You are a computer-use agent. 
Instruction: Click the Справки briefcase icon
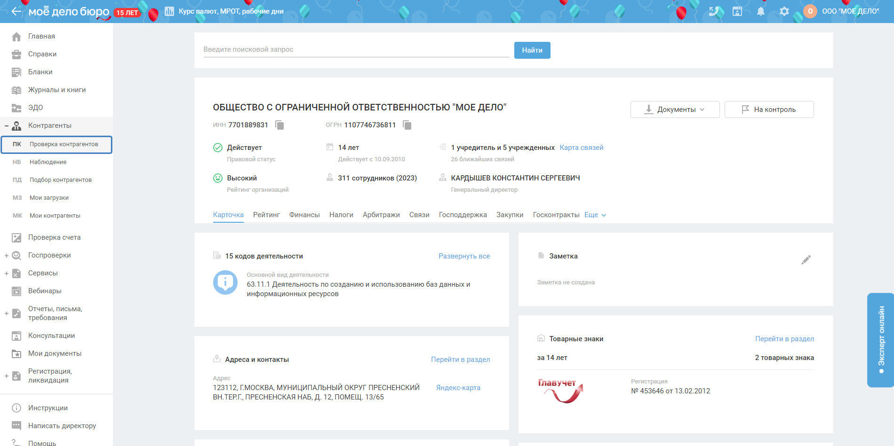(16, 54)
